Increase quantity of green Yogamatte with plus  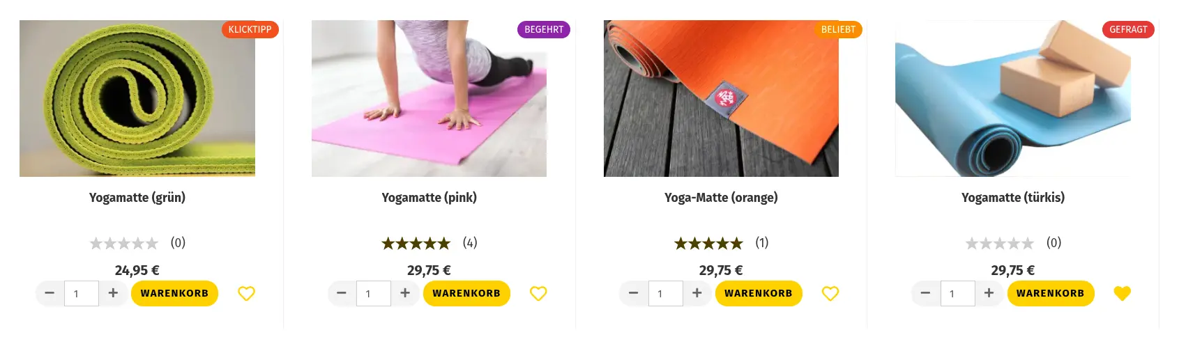click(113, 293)
